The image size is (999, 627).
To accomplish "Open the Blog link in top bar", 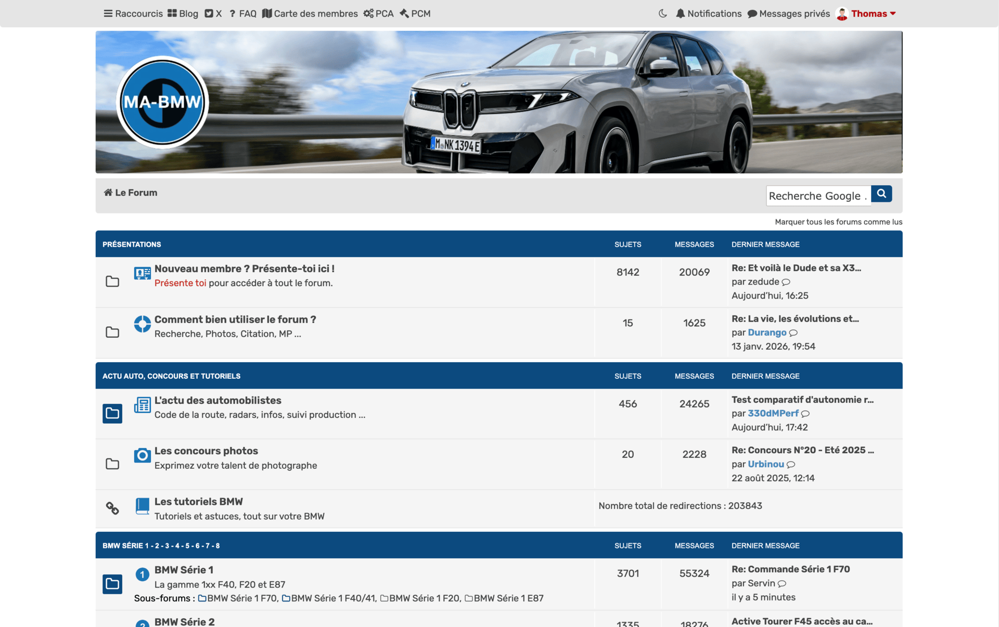I will 183,14.
